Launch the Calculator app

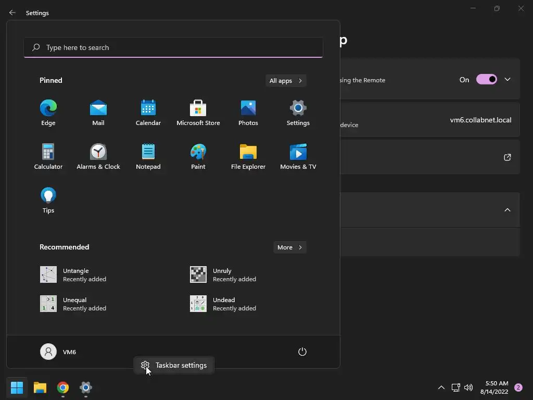click(x=48, y=156)
